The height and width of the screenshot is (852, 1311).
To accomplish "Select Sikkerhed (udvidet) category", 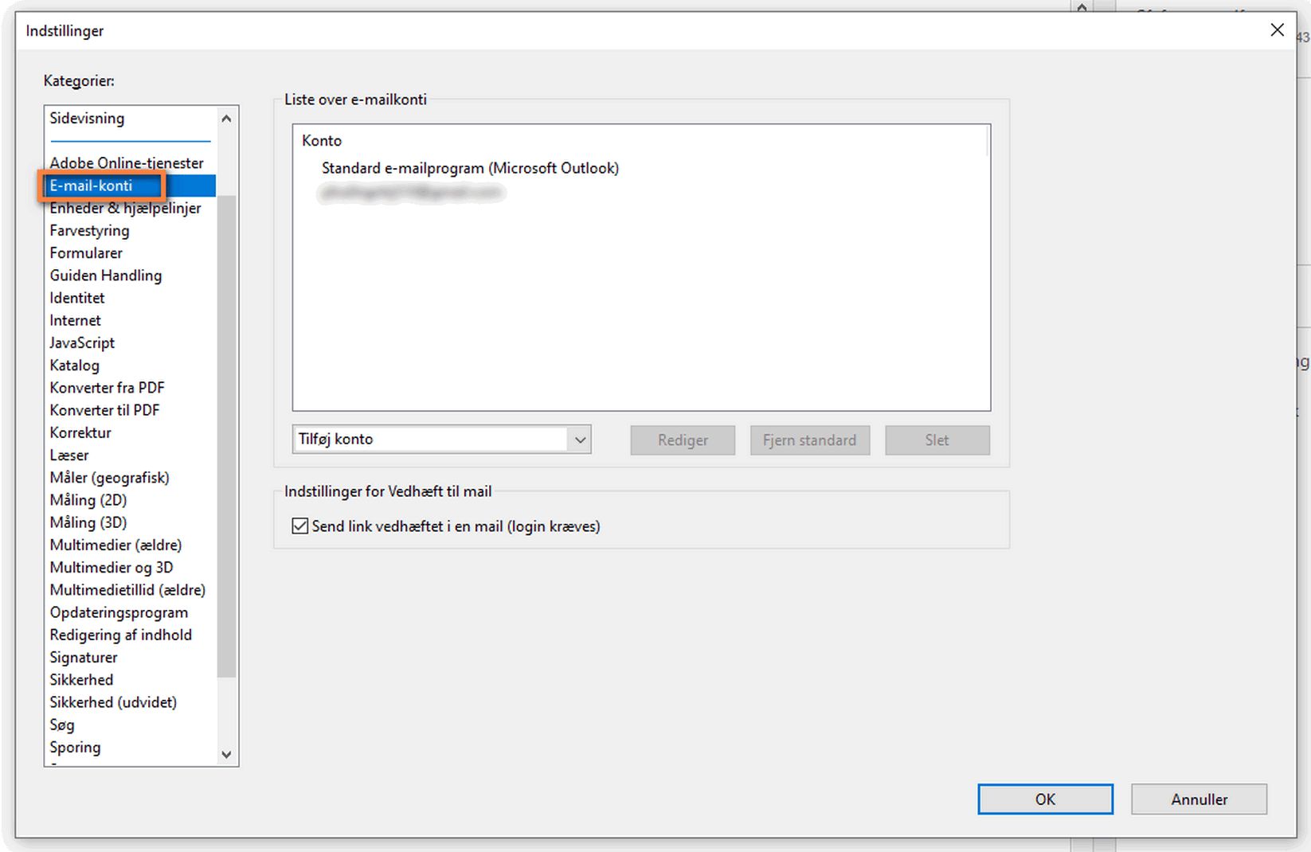I will (113, 702).
